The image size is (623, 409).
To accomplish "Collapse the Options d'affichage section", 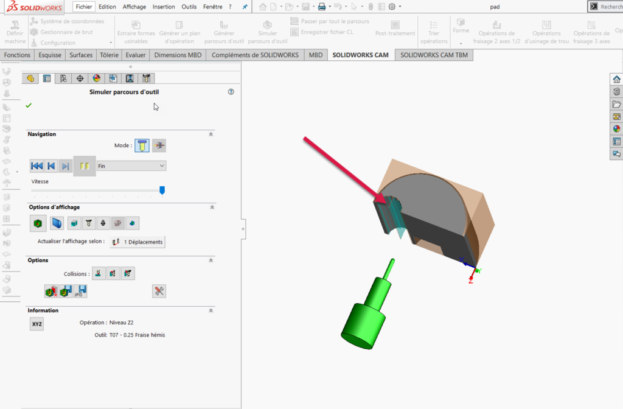I will pyautogui.click(x=211, y=207).
